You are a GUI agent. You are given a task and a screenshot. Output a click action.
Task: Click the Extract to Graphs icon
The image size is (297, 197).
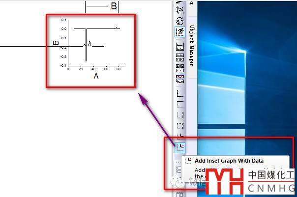[180, 57]
